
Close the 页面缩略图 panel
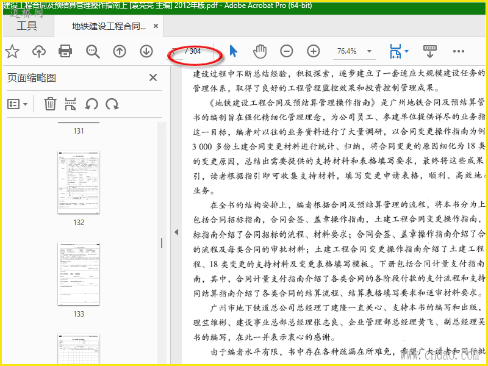[153, 77]
